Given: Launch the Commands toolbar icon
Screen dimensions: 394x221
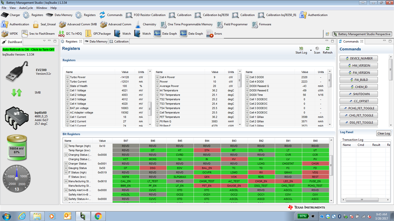Looking at the screenshot, I should (111, 15).
